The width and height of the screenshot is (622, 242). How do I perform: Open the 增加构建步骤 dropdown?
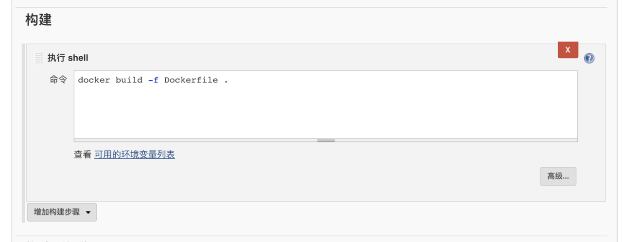click(62, 212)
